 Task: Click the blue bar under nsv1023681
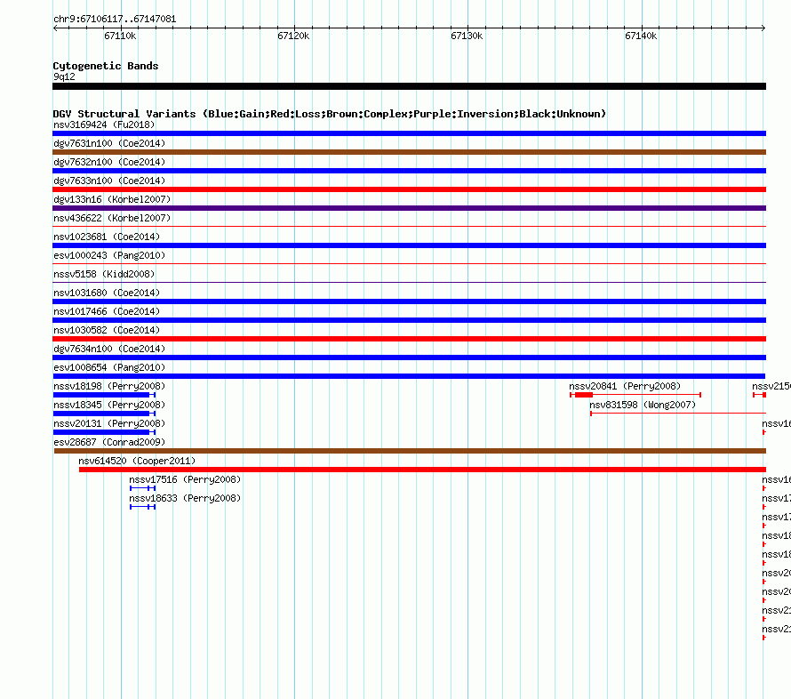[409, 245]
